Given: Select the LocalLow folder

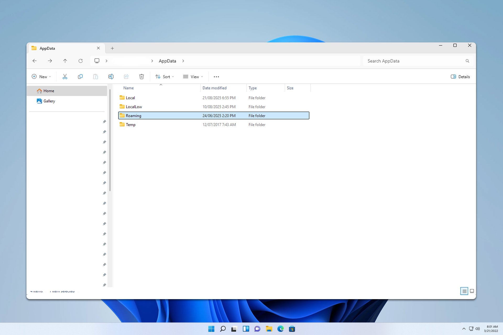Looking at the screenshot, I should point(134,107).
